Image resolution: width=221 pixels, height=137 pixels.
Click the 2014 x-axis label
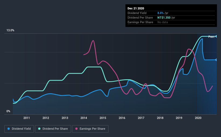(x=84, y=118)
